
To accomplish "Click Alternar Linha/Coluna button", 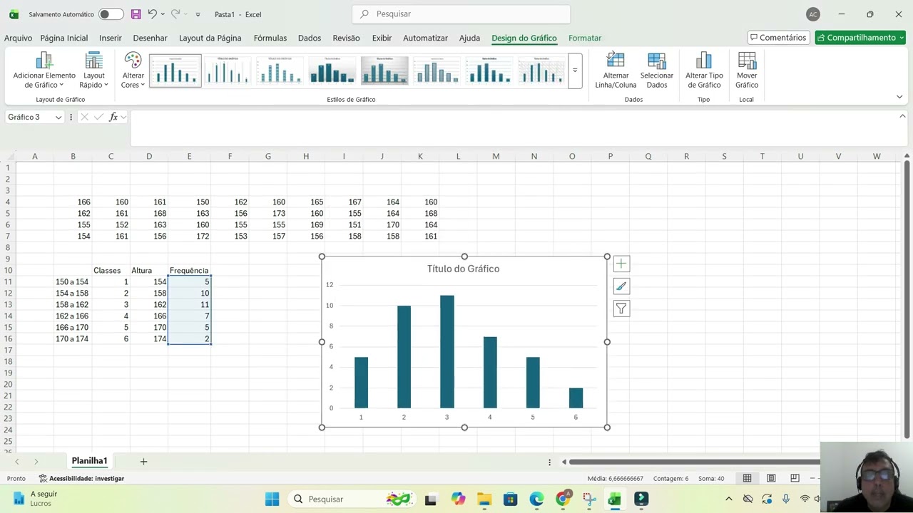I will (x=616, y=71).
